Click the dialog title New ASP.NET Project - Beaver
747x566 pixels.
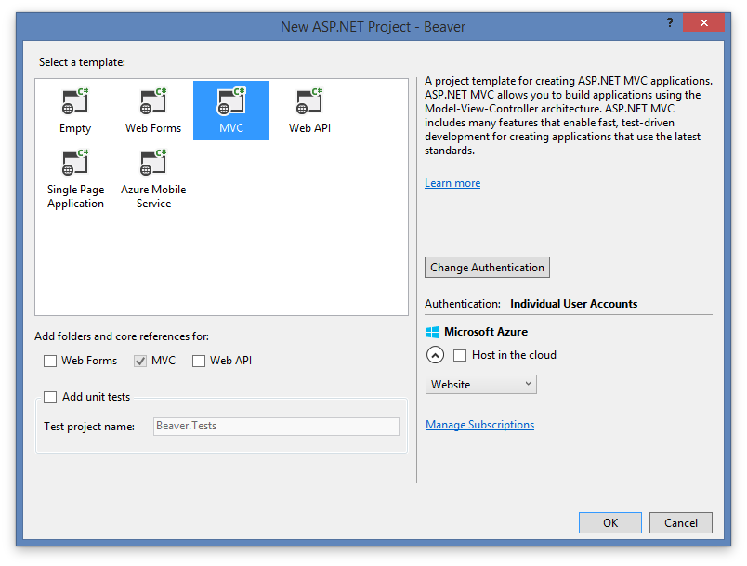373,27
